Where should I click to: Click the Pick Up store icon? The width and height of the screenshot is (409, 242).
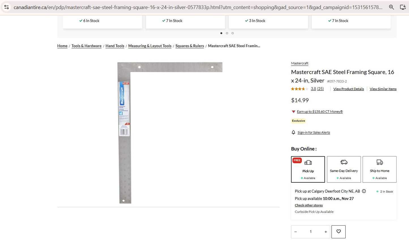click(308, 163)
